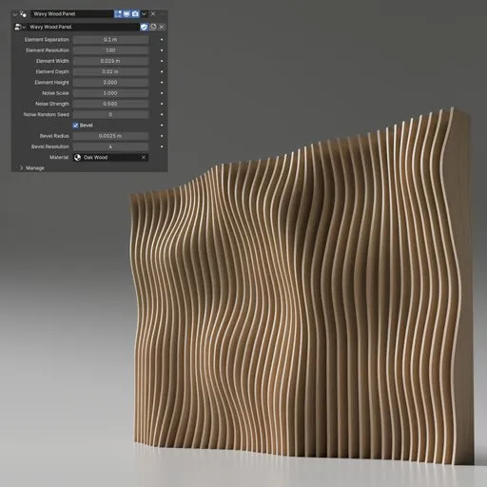The image size is (487, 487).
Task: Click the geometry nodes modifier icon
Action: [x=23, y=14]
